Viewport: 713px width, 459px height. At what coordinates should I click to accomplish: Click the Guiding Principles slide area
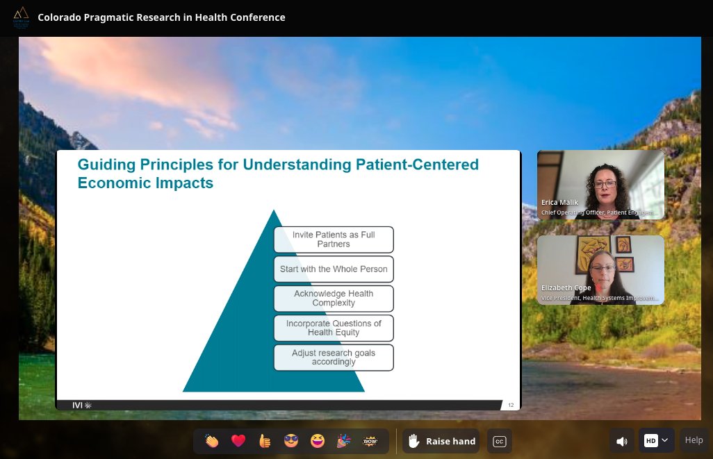coord(288,278)
